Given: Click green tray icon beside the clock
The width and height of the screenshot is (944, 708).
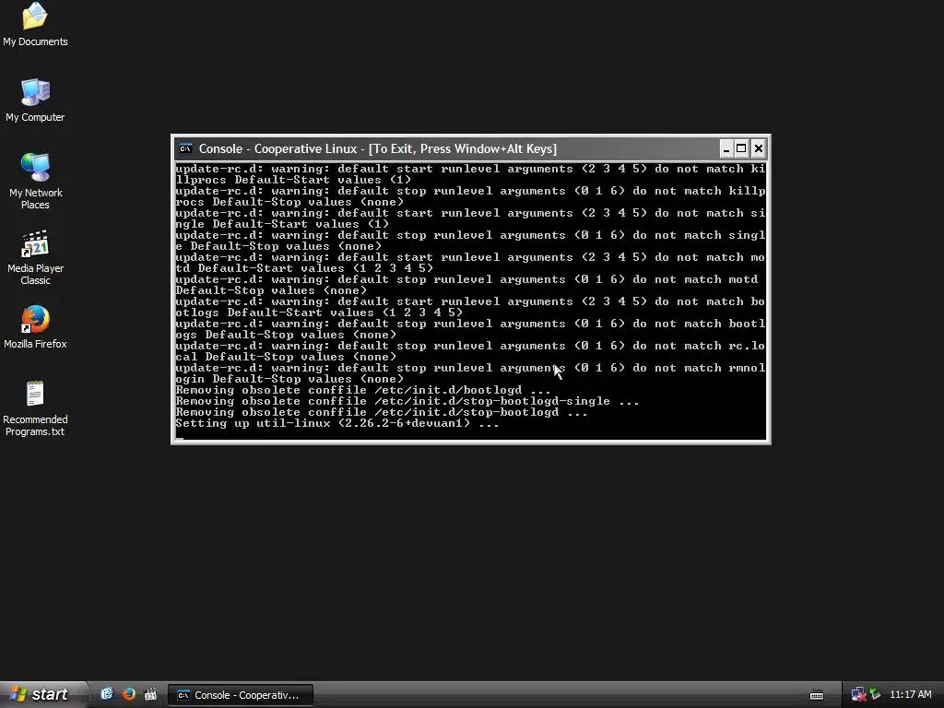Looking at the screenshot, I should click(875, 695).
